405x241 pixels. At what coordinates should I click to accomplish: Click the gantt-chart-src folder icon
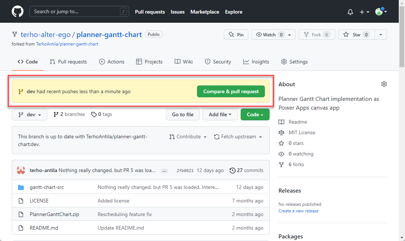(21, 187)
